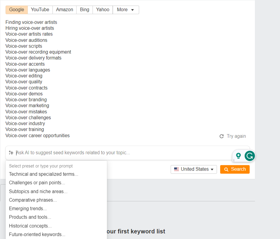Click the 'Voice-over demos' keyword line
The image size is (280, 239).
pos(24,94)
